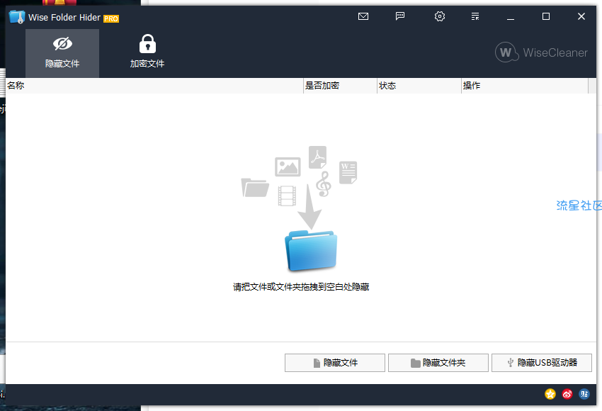
Task: Click the blue folder drop target
Action: point(311,250)
